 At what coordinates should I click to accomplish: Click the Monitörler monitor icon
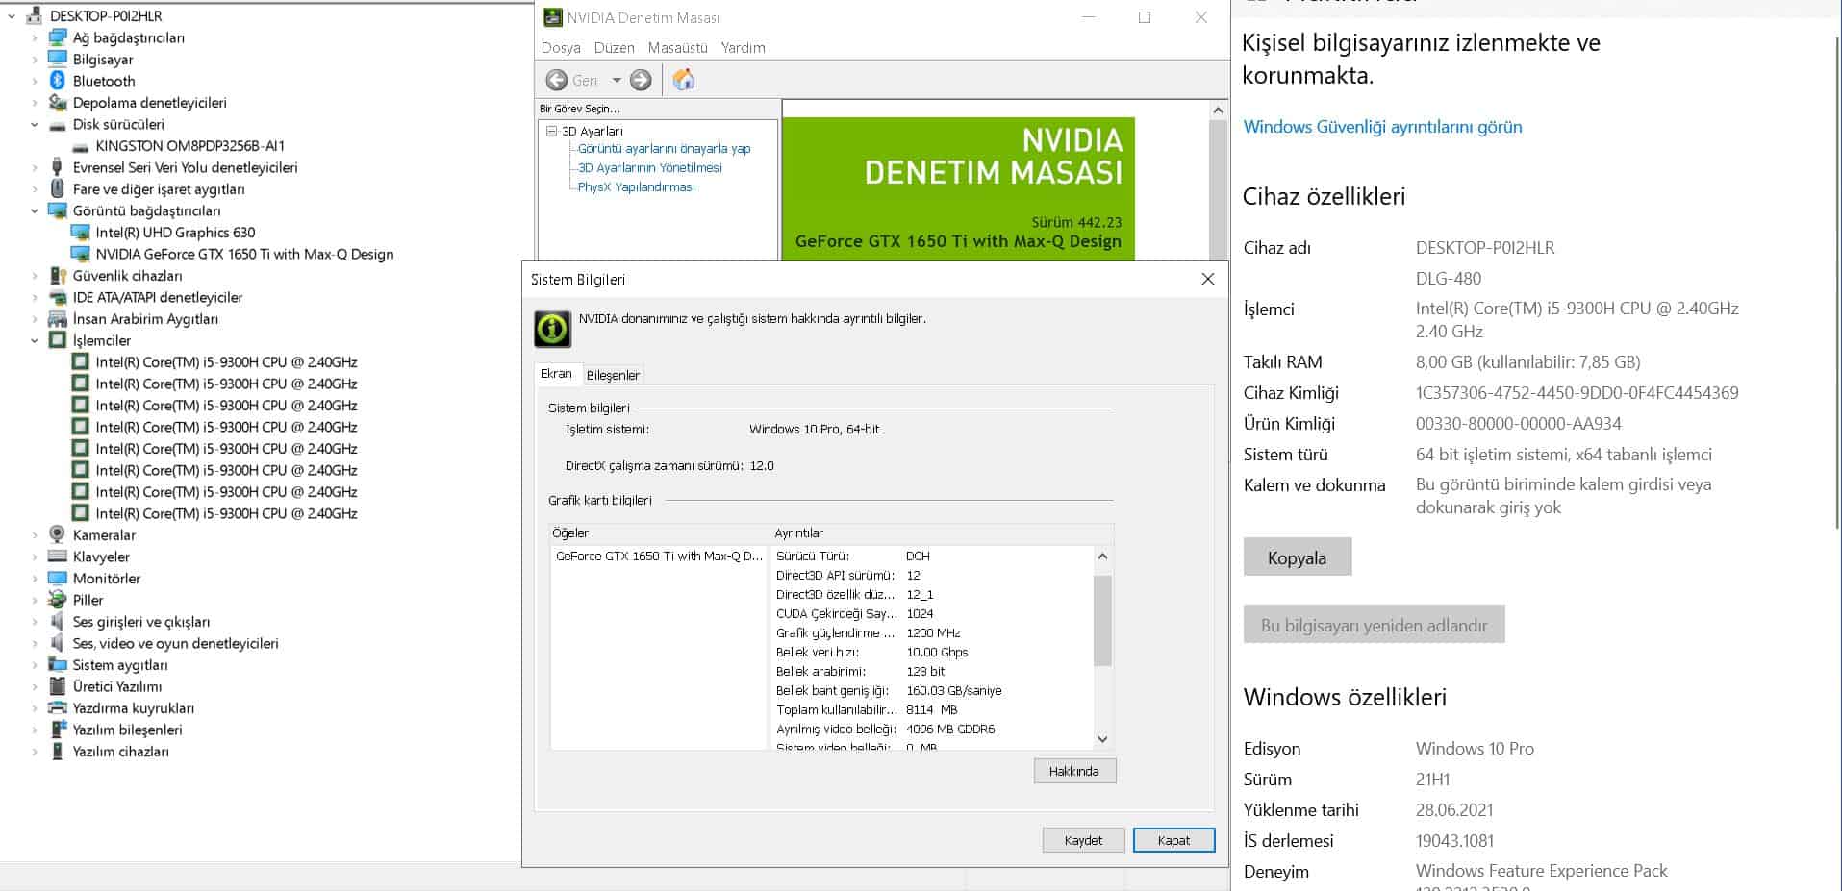point(58,578)
